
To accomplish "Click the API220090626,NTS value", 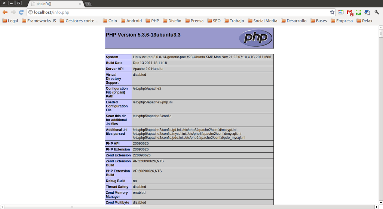I will click(148, 161).
